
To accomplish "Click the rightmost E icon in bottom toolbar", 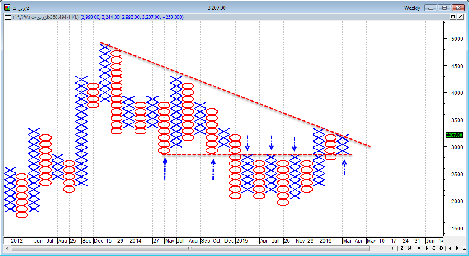I will 464,248.
